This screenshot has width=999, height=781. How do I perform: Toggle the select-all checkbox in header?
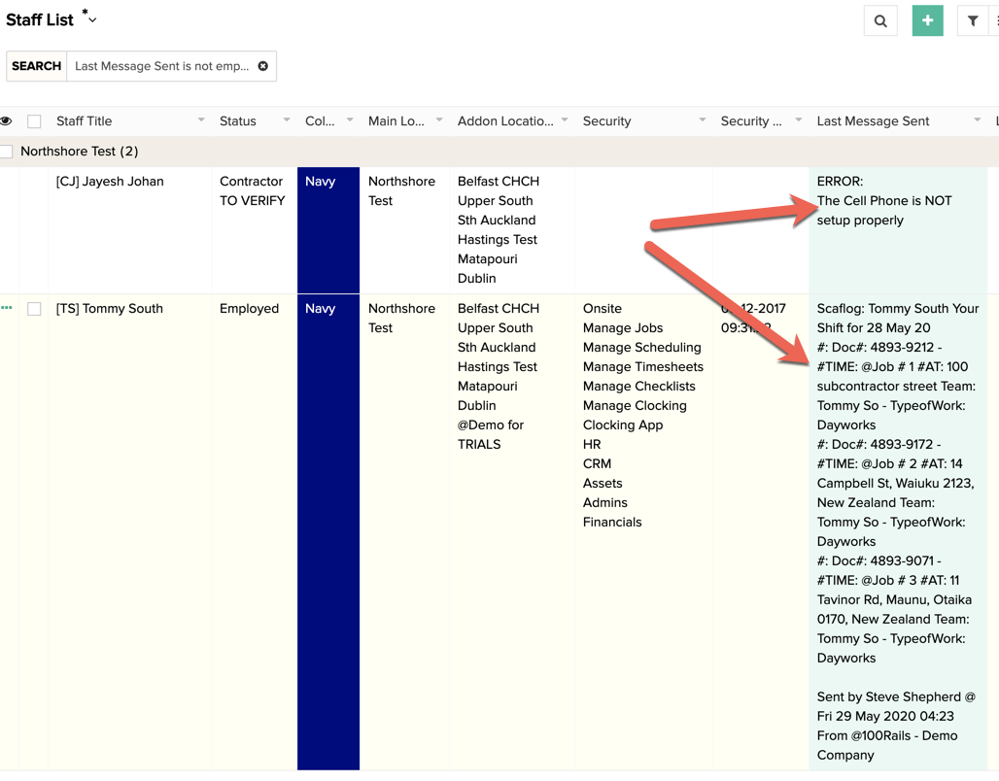click(x=34, y=121)
